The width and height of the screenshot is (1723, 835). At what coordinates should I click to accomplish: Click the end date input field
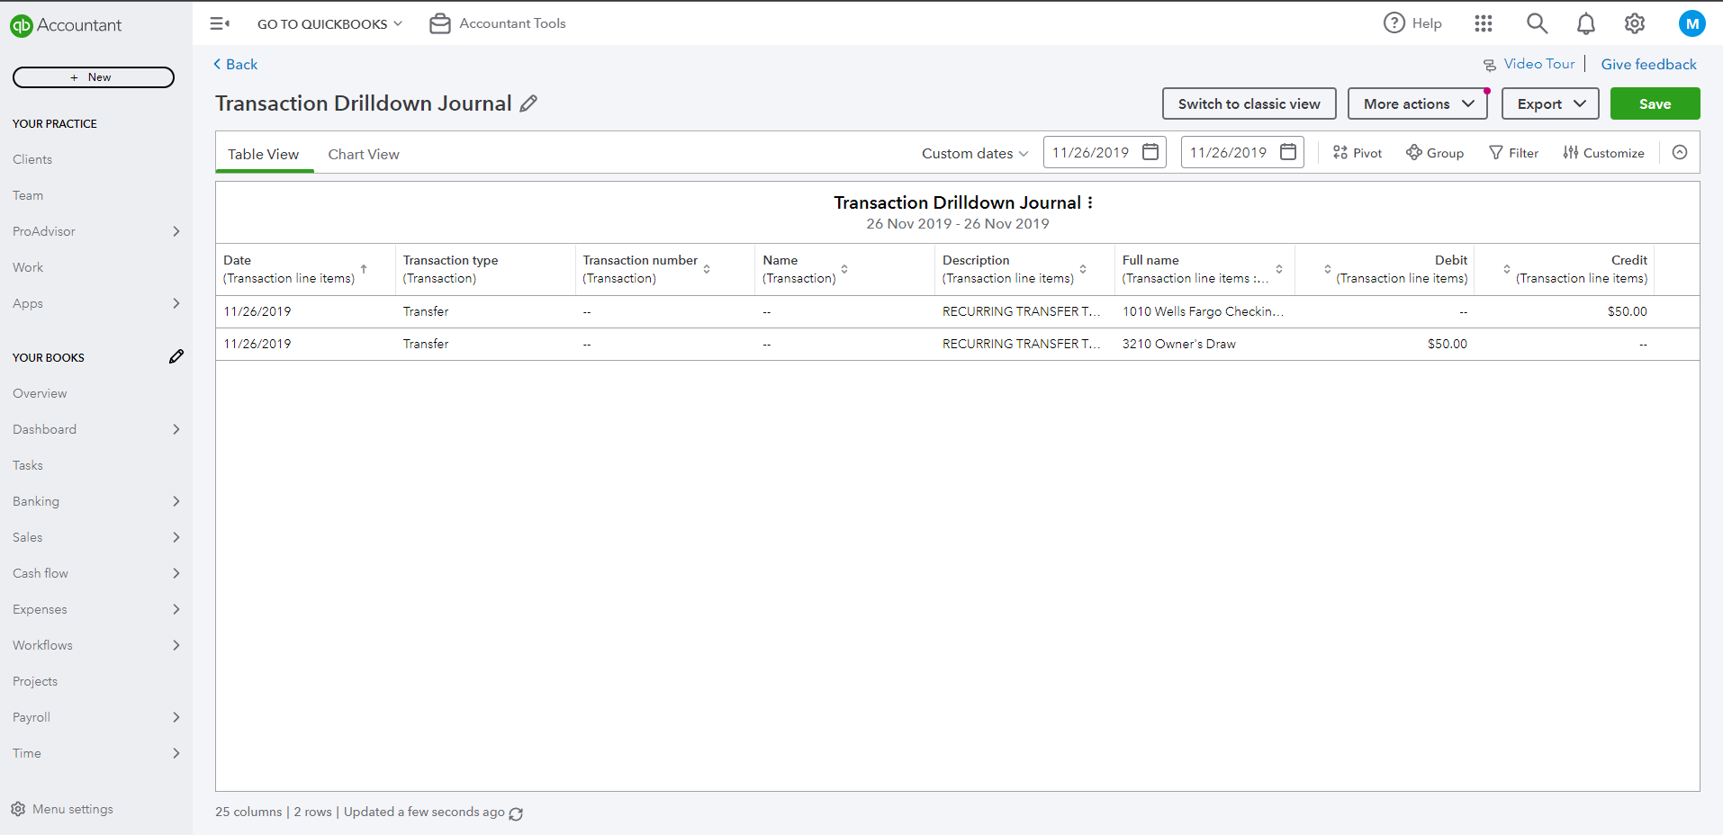point(1242,152)
